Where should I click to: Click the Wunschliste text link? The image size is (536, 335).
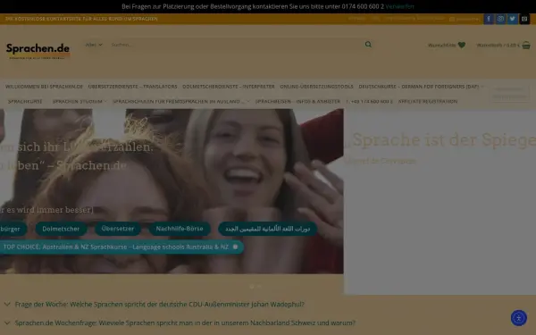441,46
